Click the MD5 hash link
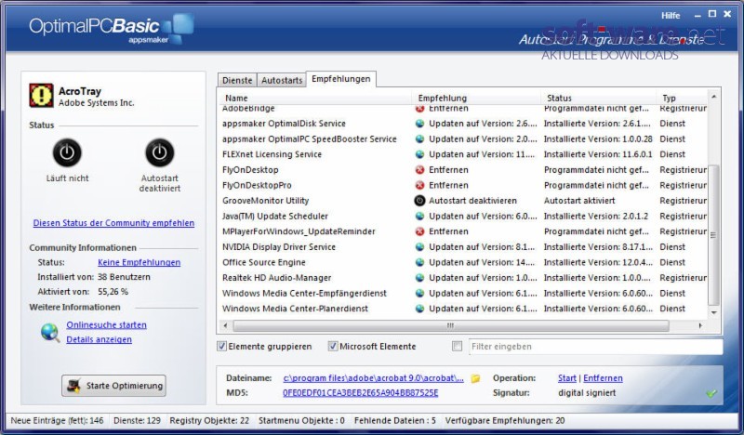 click(361, 393)
